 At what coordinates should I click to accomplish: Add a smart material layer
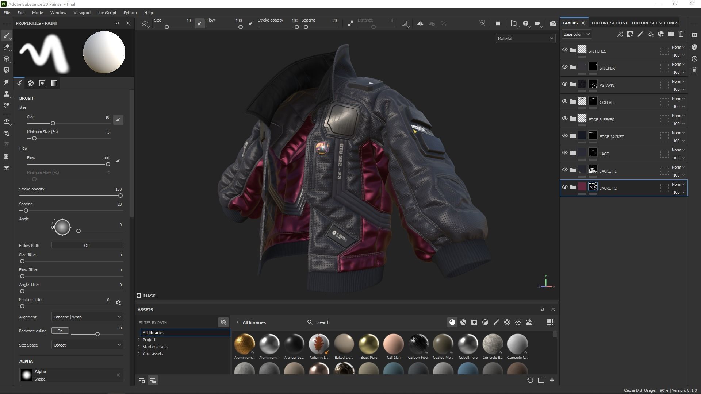coord(661,34)
